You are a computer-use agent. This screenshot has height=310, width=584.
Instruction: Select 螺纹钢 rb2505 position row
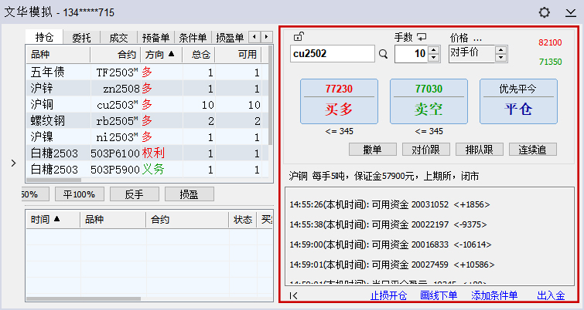[x=147, y=120]
